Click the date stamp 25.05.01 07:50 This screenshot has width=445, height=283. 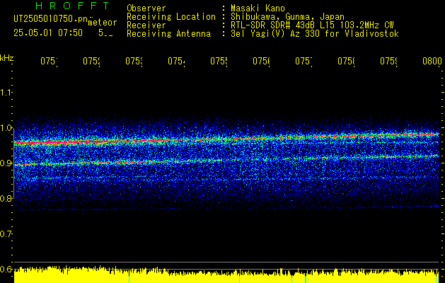pyautogui.click(x=48, y=33)
